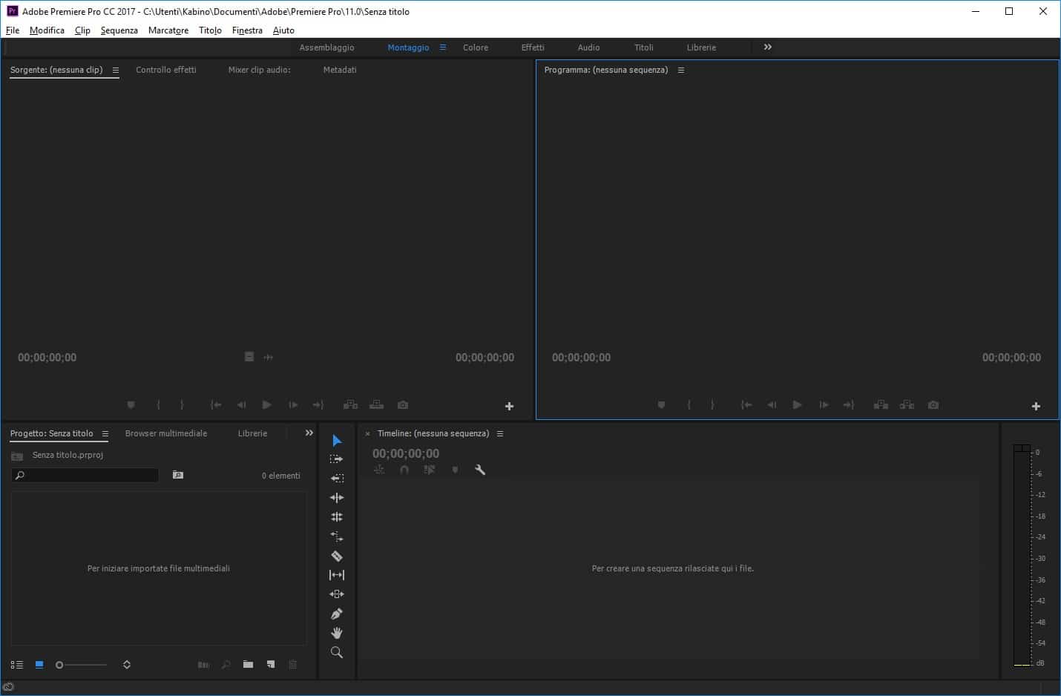Open Montaggio workspace menu
This screenshot has width=1061, height=696.
443,47
